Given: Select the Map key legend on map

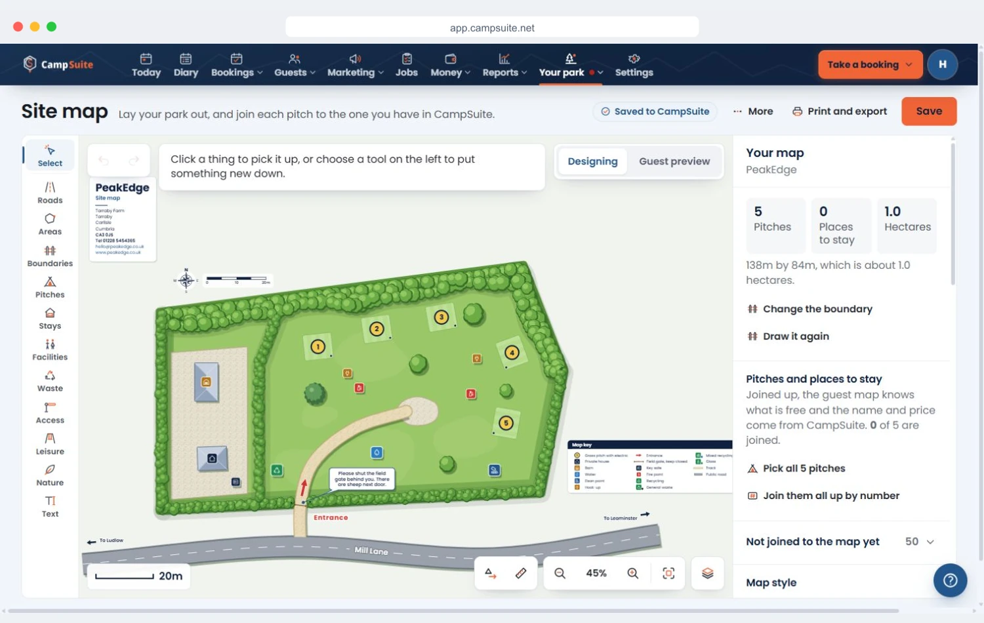Looking at the screenshot, I should click(x=649, y=466).
